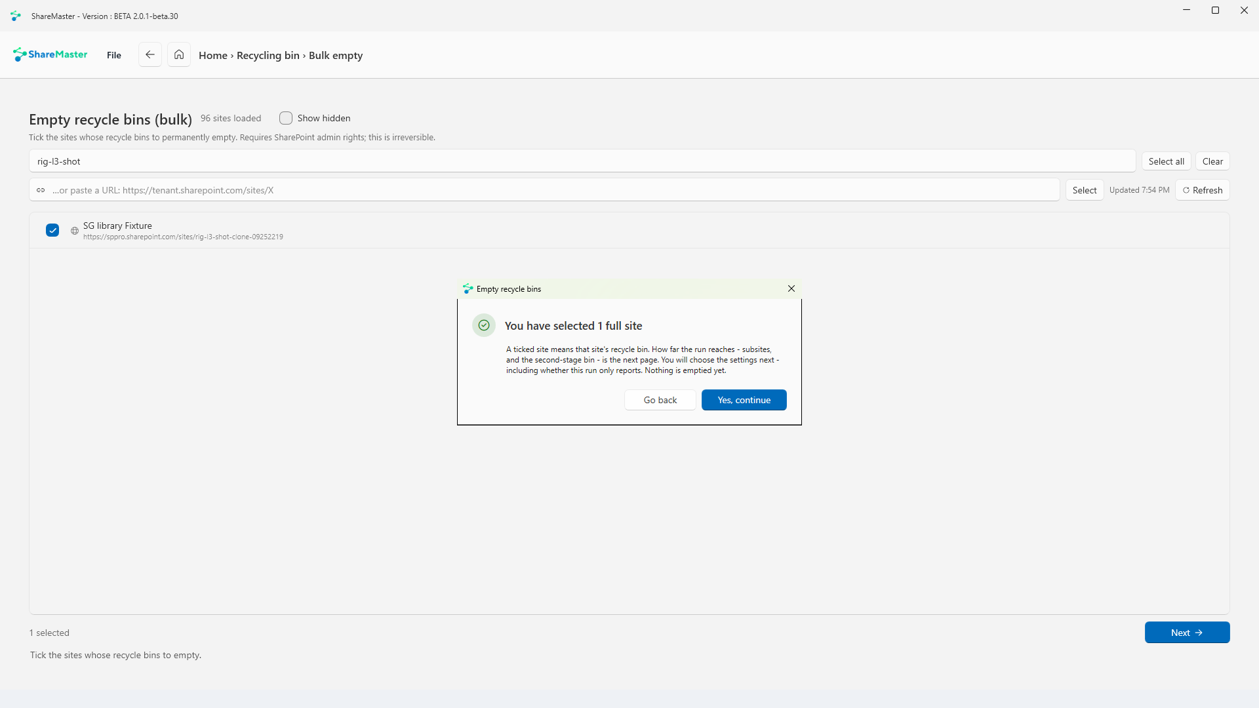Click Yes, continue button

[x=744, y=400]
